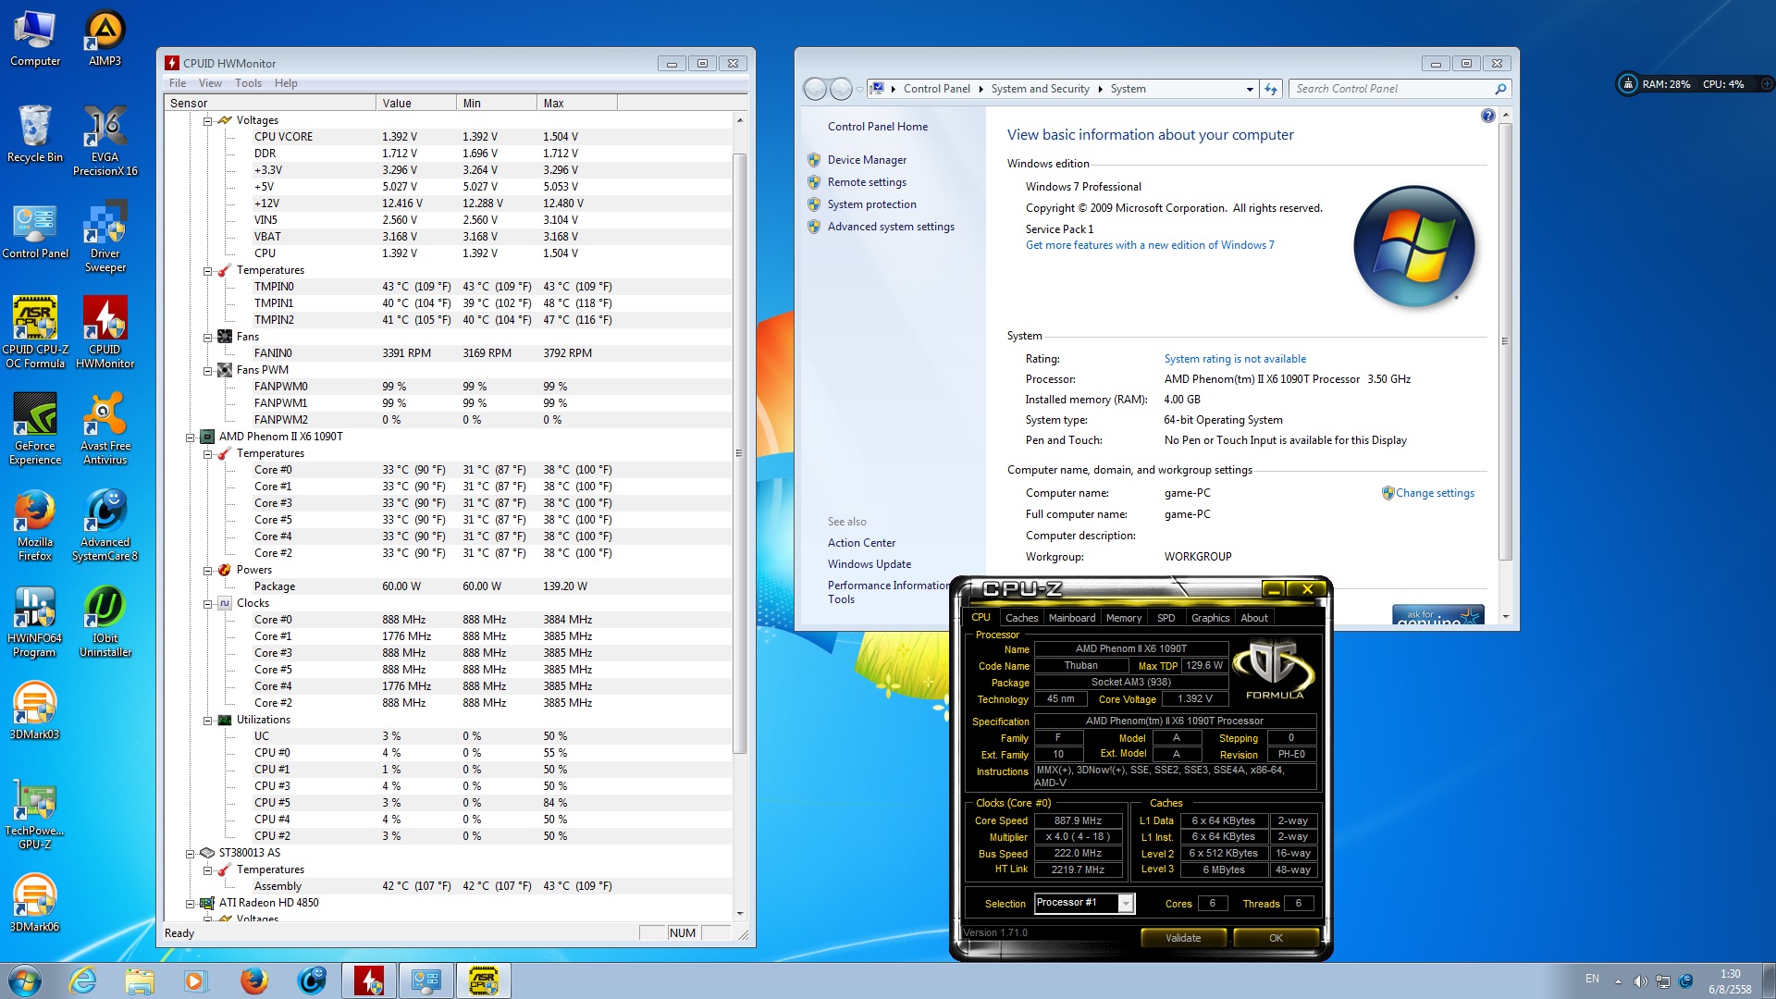Click the Firefox icon in the taskbar
The height and width of the screenshot is (999, 1776).
tap(253, 980)
